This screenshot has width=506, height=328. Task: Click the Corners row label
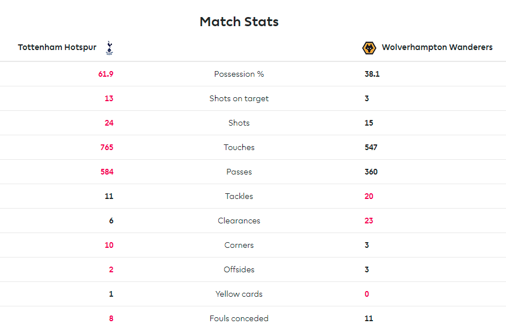click(239, 245)
